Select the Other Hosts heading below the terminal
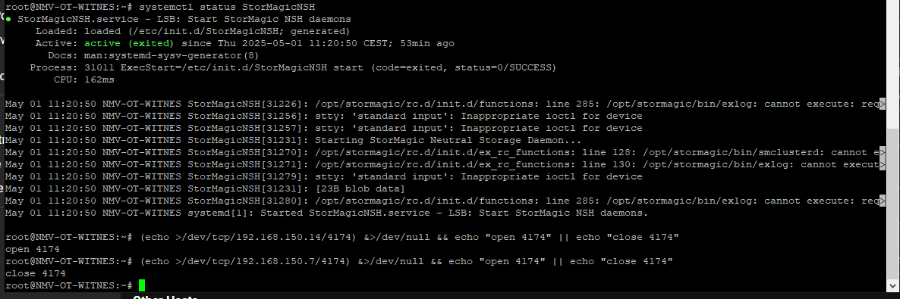This screenshot has width=900, height=299. tap(165, 297)
